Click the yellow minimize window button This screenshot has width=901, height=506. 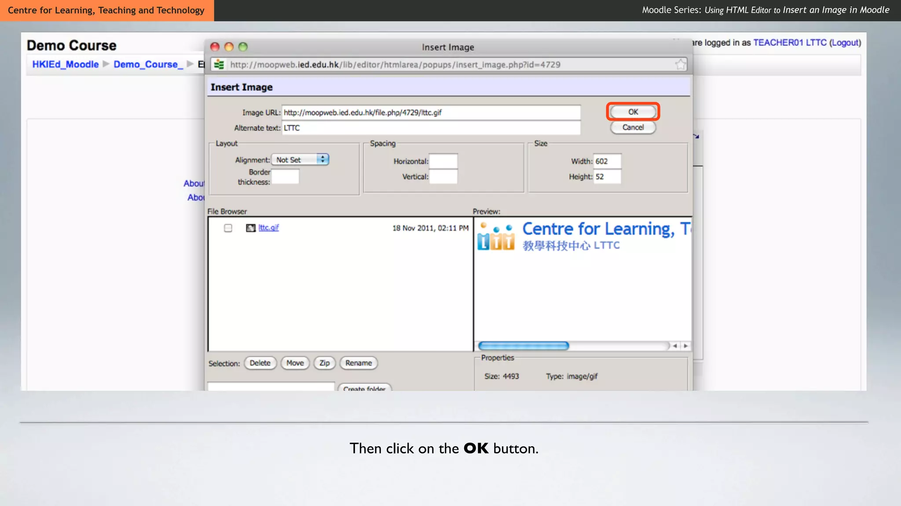[x=229, y=47]
